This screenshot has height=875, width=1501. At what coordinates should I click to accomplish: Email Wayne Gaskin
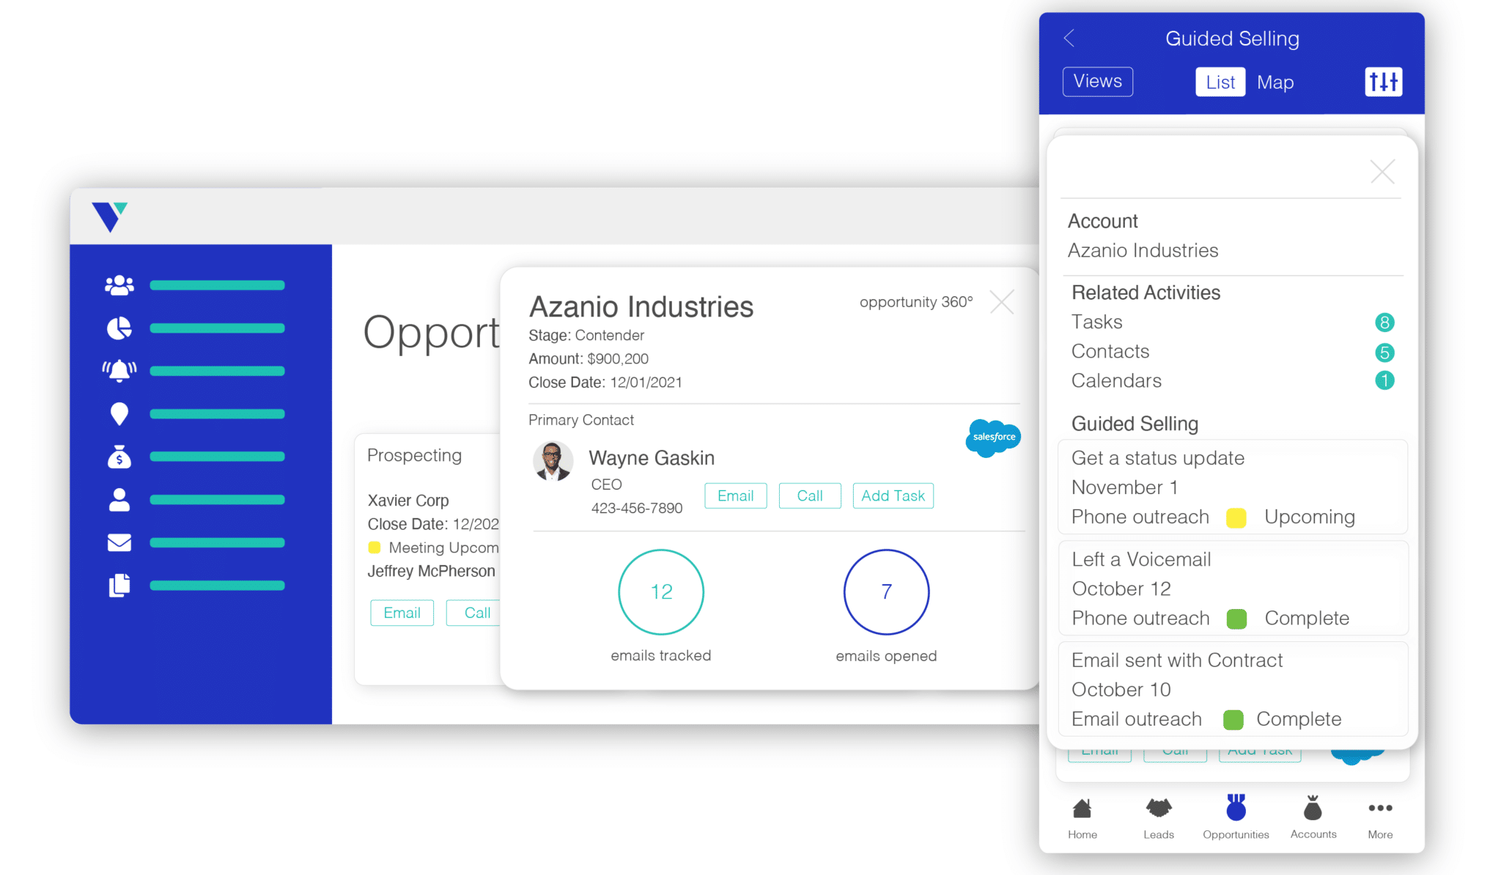pyautogui.click(x=735, y=495)
